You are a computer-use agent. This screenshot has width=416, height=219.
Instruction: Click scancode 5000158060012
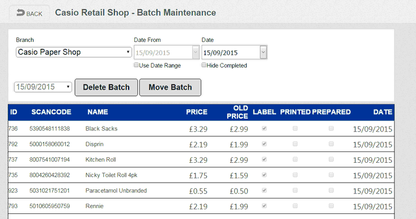[50, 144]
